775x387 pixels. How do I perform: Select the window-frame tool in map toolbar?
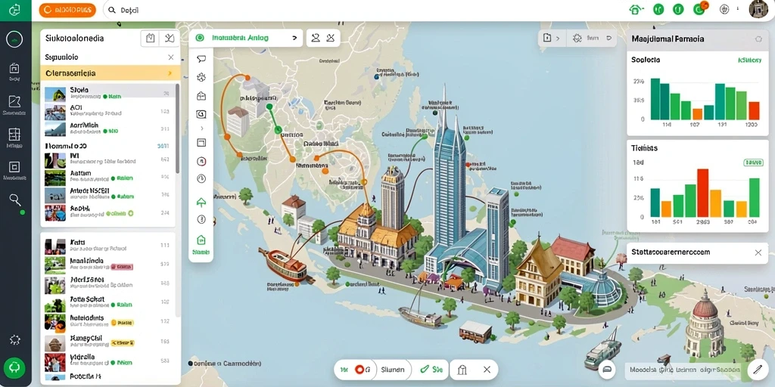click(201, 143)
